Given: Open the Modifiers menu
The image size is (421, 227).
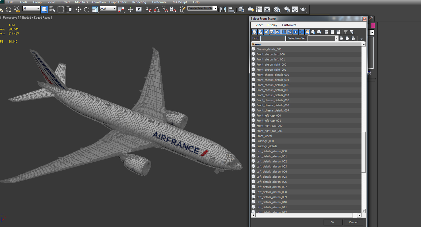Looking at the screenshot, I should 81,2.
